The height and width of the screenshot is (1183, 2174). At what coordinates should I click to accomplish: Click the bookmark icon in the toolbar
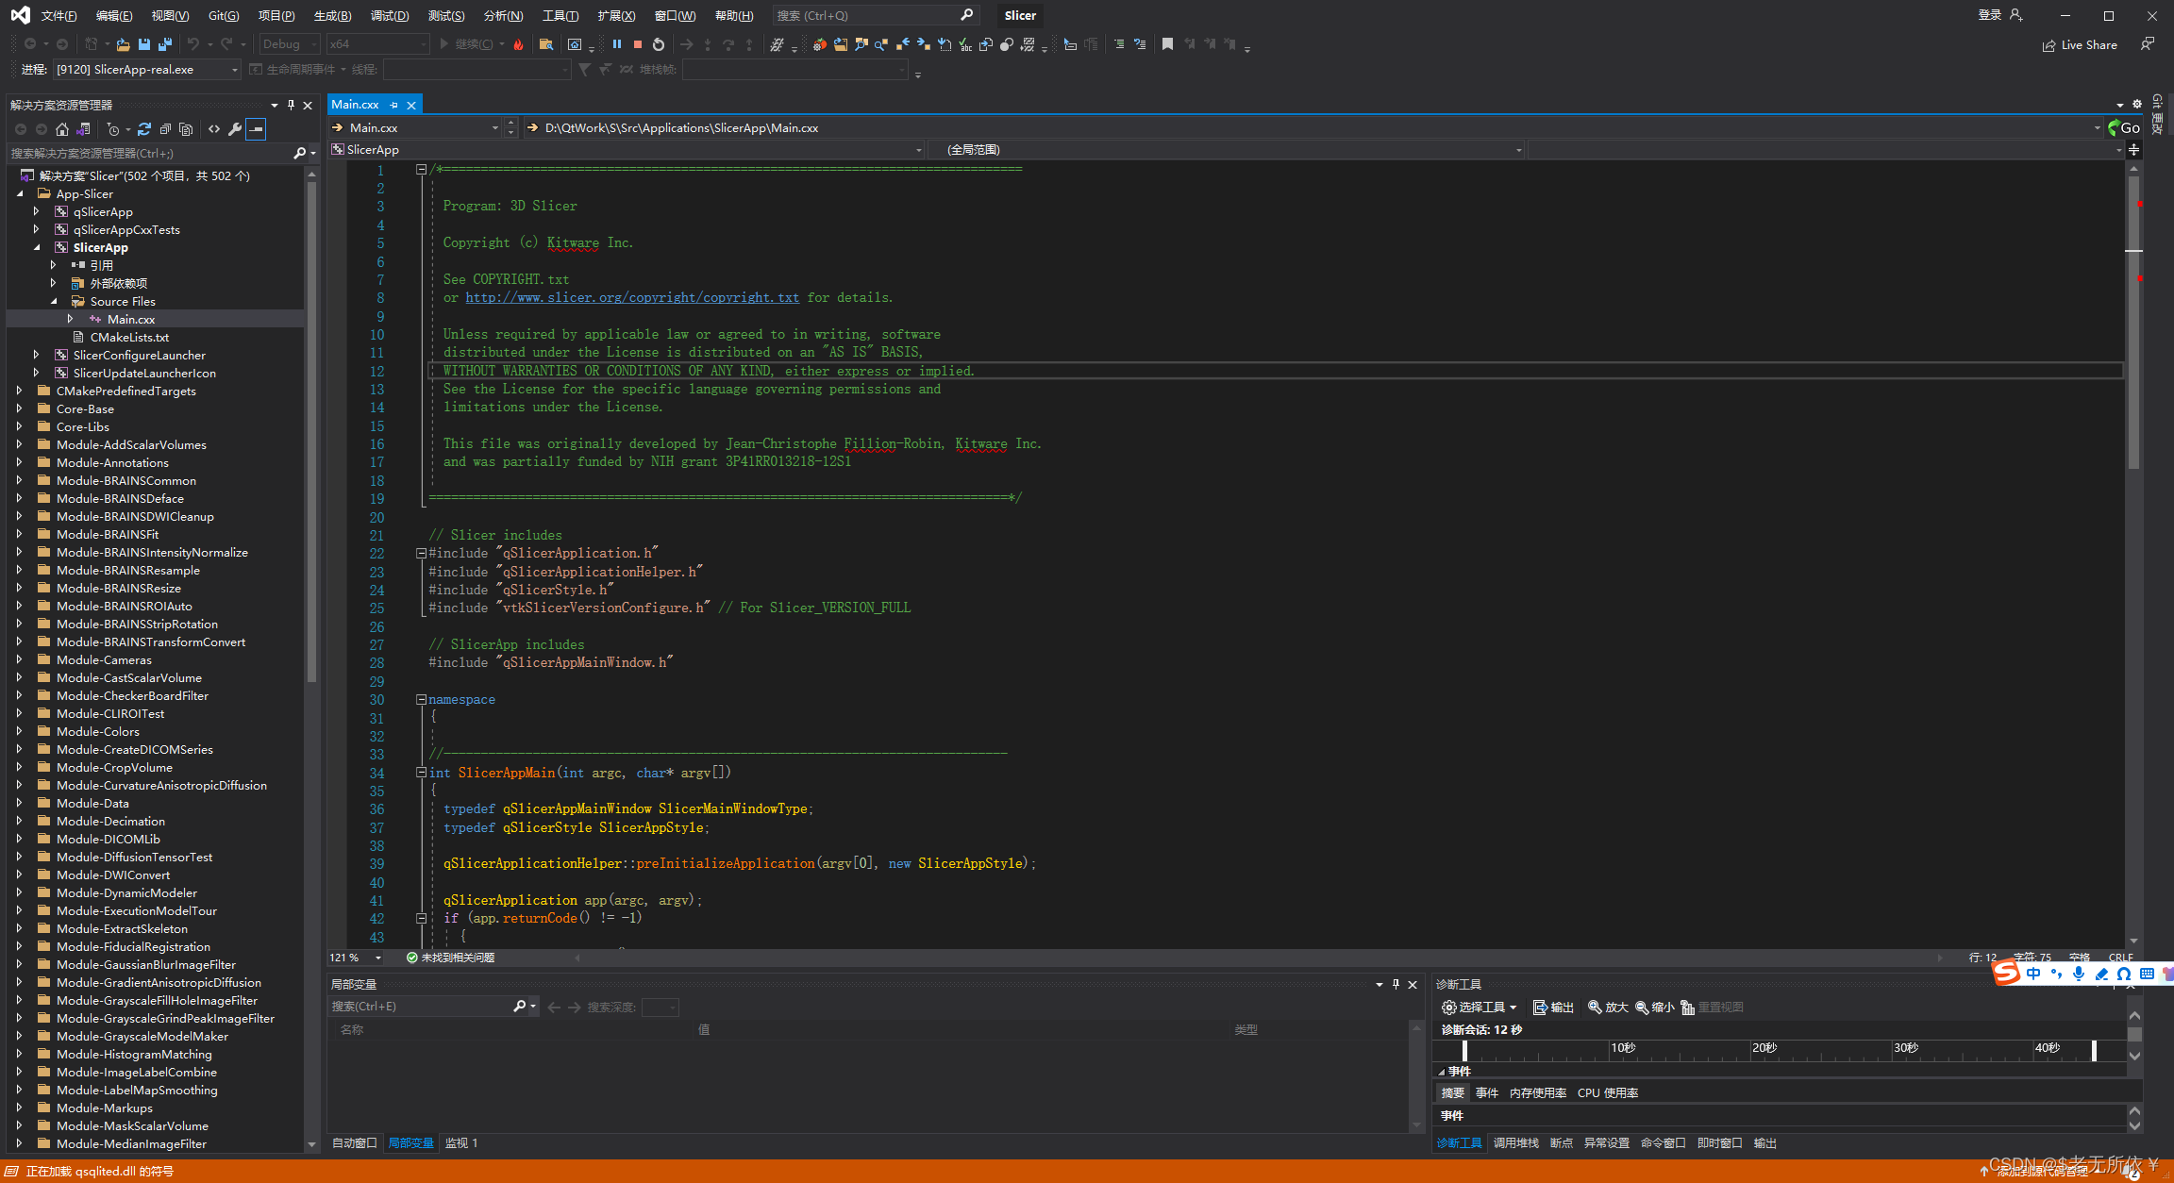pyautogui.click(x=1167, y=44)
